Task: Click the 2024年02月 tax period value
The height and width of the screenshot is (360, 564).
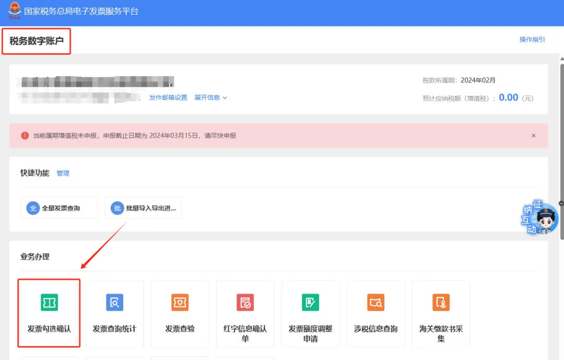Action: coord(478,80)
